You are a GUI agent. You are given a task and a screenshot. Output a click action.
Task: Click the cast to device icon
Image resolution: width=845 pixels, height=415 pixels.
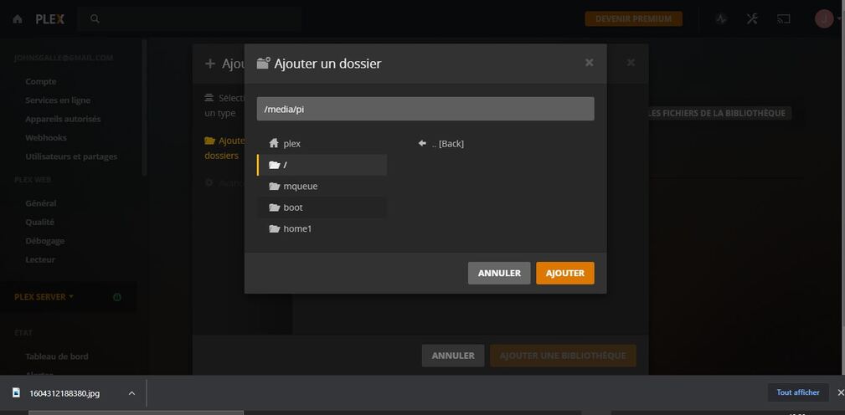click(783, 19)
